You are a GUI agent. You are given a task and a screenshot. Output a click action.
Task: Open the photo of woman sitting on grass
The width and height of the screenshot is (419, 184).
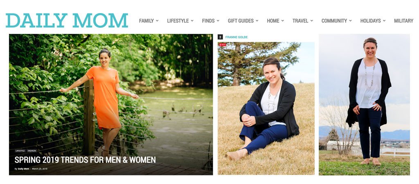tap(266, 108)
